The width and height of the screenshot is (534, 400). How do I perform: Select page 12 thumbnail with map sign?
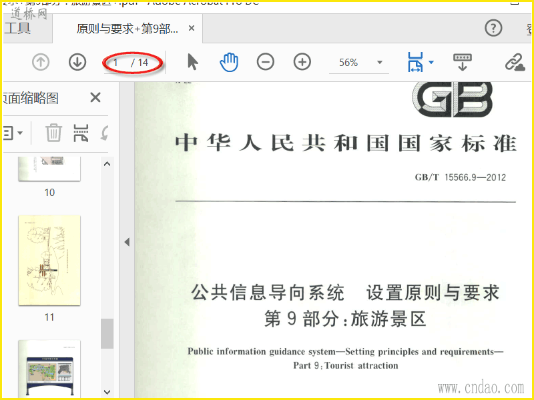[49, 369]
